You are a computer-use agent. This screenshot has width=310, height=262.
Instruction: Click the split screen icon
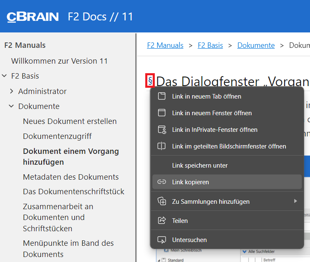click(x=162, y=146)
